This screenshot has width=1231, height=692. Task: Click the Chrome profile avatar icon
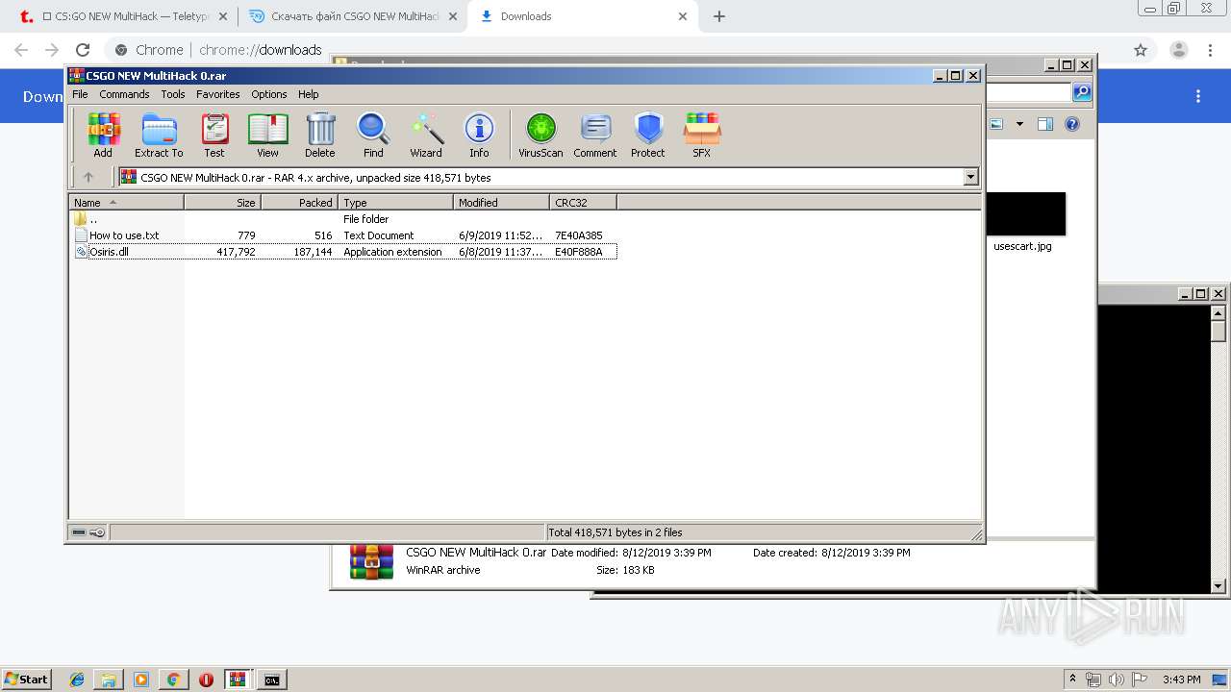(x=1179, y=50)
